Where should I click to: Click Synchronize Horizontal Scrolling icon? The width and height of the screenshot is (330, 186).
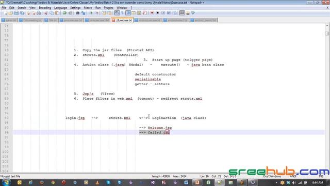[109, 13]
